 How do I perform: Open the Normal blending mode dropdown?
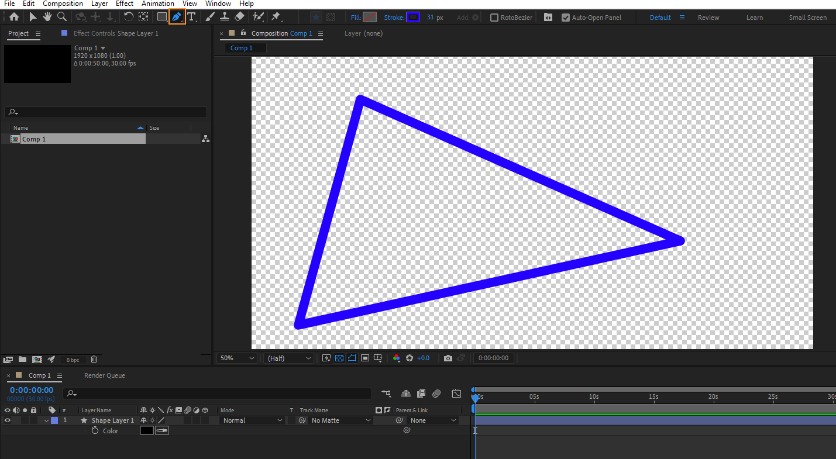[x=252, y=420]
